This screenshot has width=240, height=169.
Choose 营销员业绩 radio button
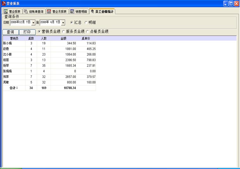[x=39, y=32]
